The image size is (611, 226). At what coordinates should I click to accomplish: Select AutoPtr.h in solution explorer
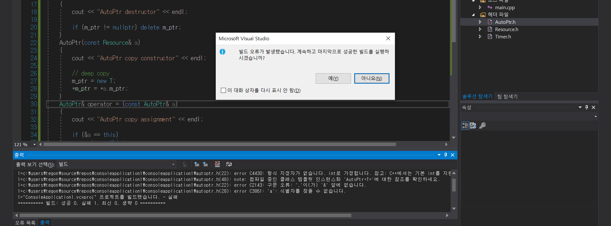pyautogui.click(x=505, y=22)
